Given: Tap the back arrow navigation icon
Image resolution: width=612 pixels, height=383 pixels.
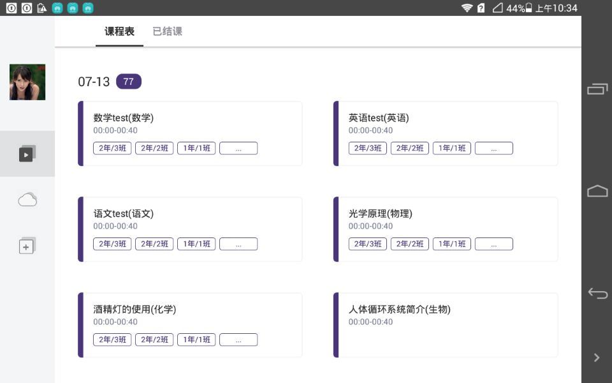Looking at the screenshot, I should (x=597, y=293).
